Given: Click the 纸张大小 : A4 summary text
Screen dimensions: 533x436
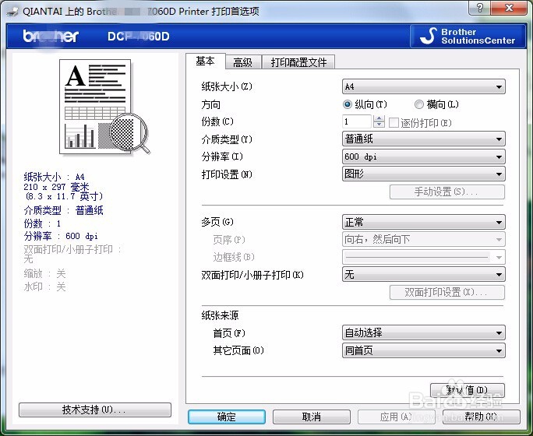Looking at the screenshot, I should [54, 177].
